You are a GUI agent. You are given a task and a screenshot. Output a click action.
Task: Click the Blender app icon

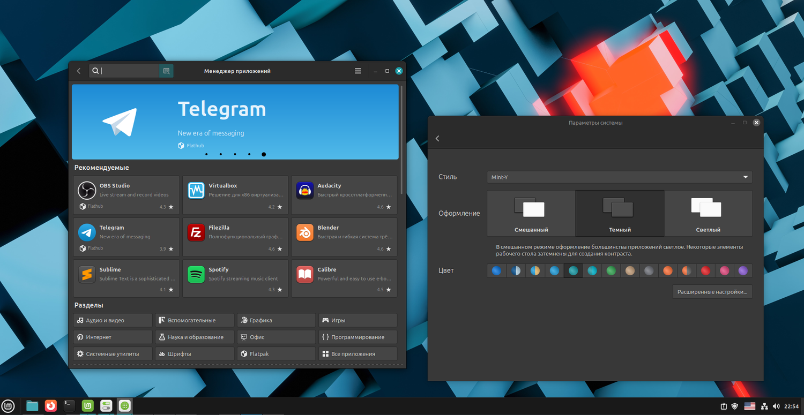point(305,232)
